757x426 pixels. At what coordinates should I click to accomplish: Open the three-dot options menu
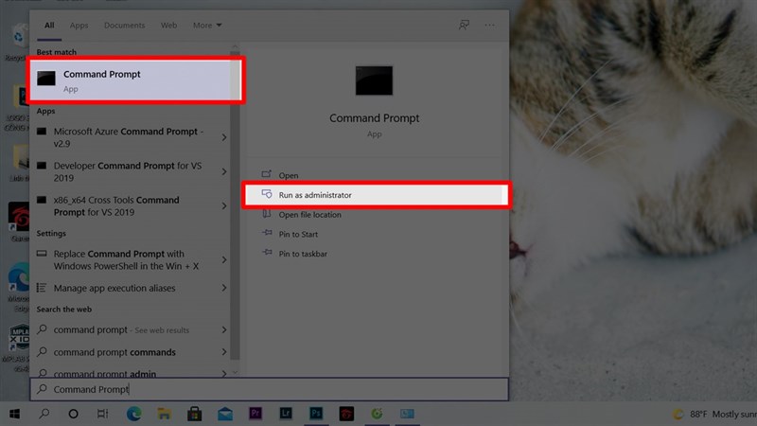click(489, 26)
